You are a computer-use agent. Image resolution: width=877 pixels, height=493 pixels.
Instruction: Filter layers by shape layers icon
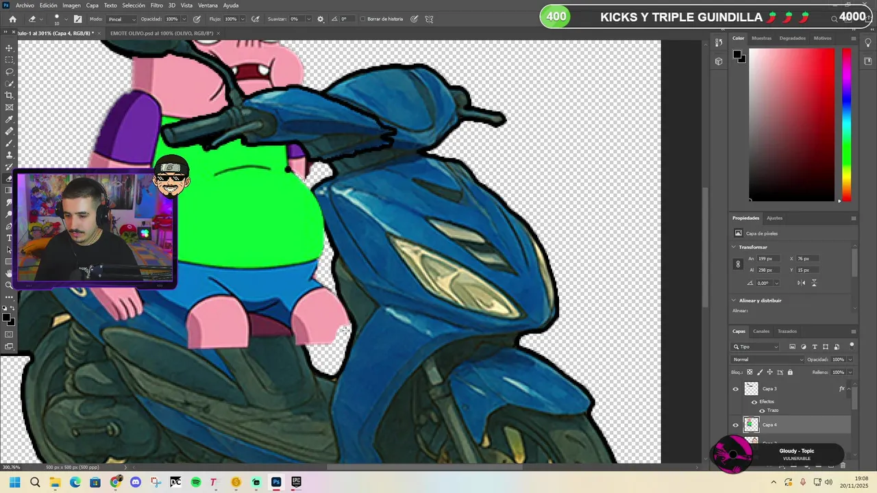(x=826, y=346)
